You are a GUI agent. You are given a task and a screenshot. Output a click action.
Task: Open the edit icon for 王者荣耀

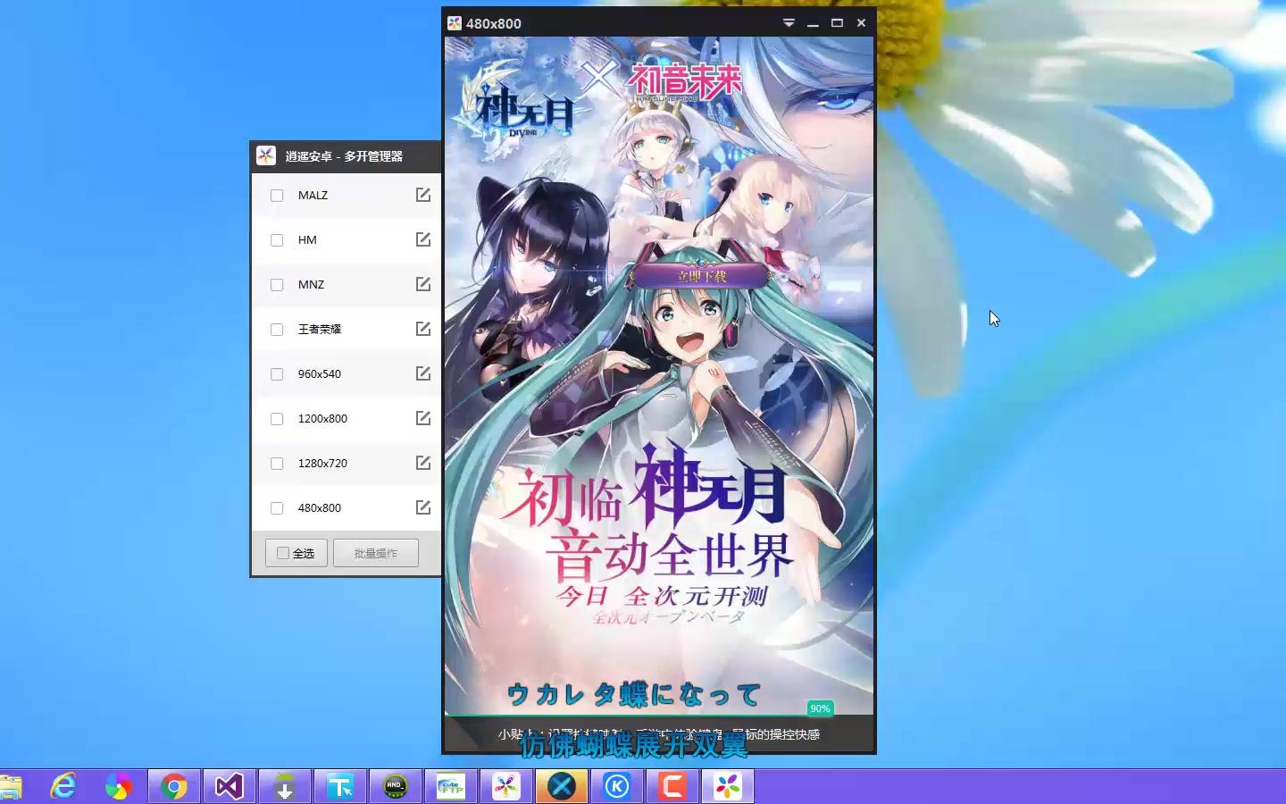(423, 329)
